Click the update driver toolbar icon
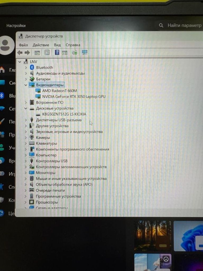 point(75,52)
